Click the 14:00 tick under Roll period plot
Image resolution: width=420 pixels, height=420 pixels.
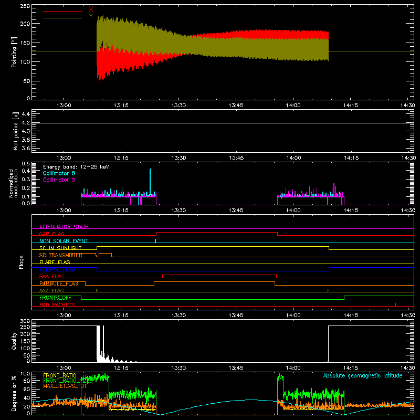[293, 158]
